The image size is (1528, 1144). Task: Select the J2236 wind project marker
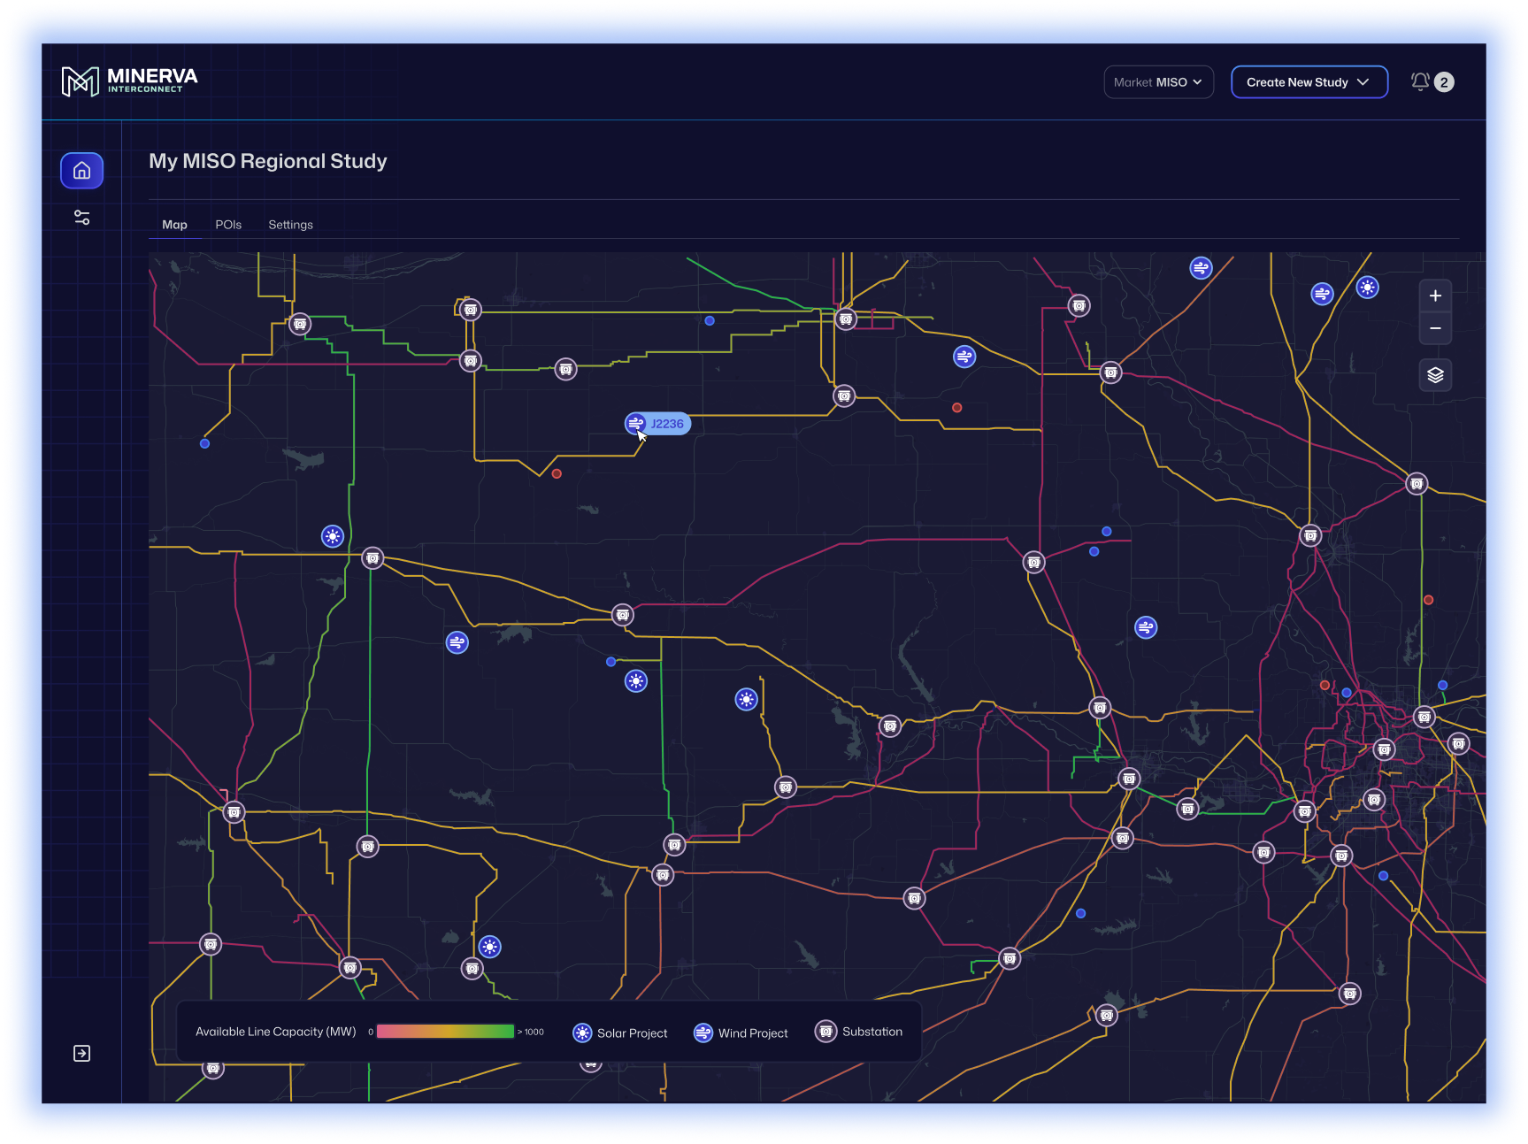pyautogui.click(x=635, y=424)
